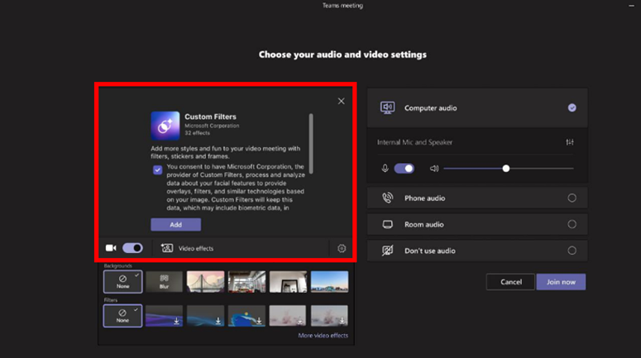Click the Room audio monitor icon

click(x=387, y=224)
